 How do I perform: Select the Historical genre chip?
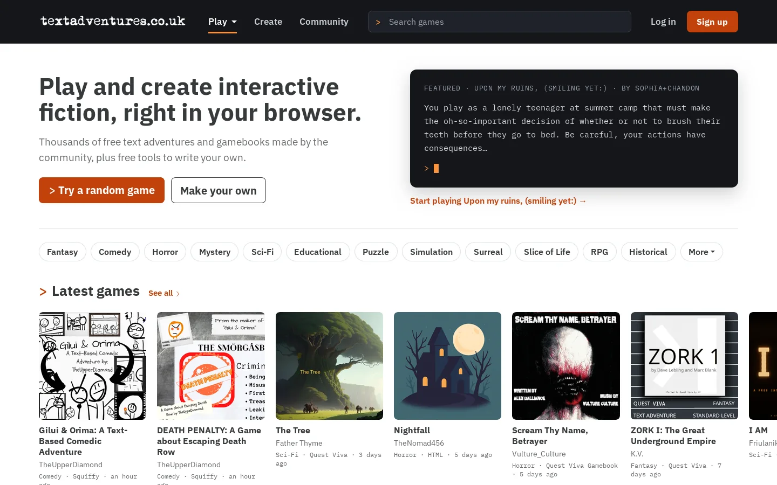tap(648, 252)
